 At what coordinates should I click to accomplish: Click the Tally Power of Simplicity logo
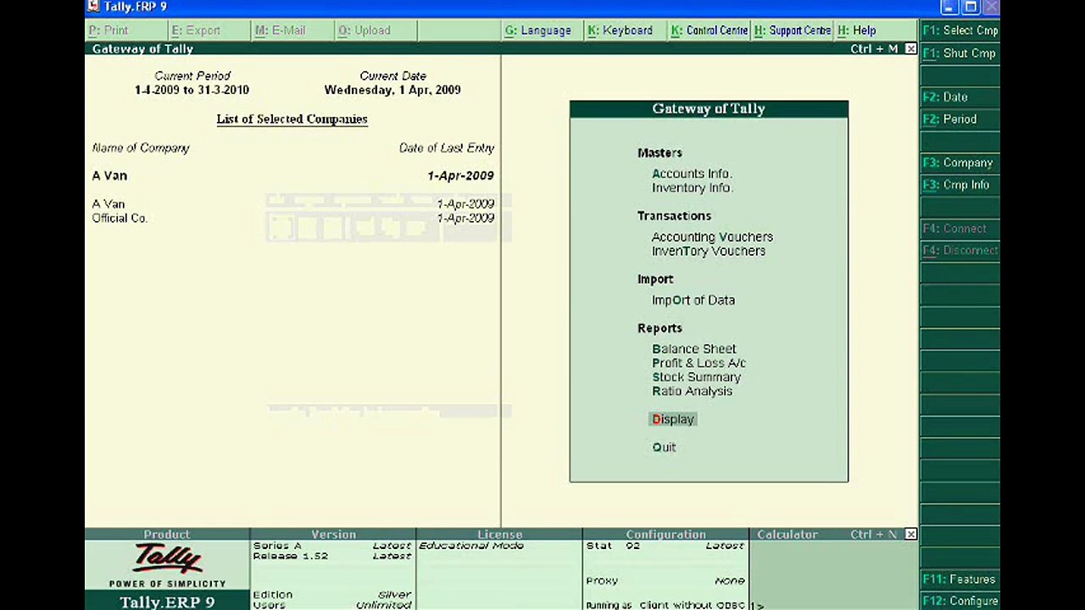click(x=167, y=565)
